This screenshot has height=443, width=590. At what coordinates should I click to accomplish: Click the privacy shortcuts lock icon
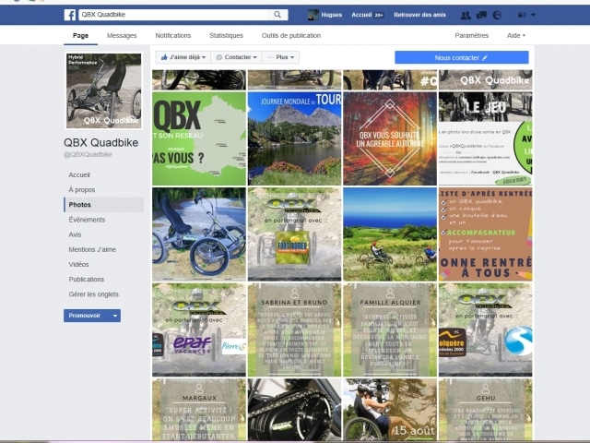522,15
